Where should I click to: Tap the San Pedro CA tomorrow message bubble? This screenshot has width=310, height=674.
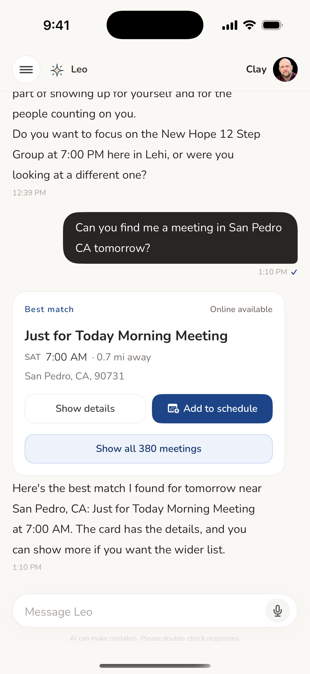pyautogui.click(x=180, y=238)
